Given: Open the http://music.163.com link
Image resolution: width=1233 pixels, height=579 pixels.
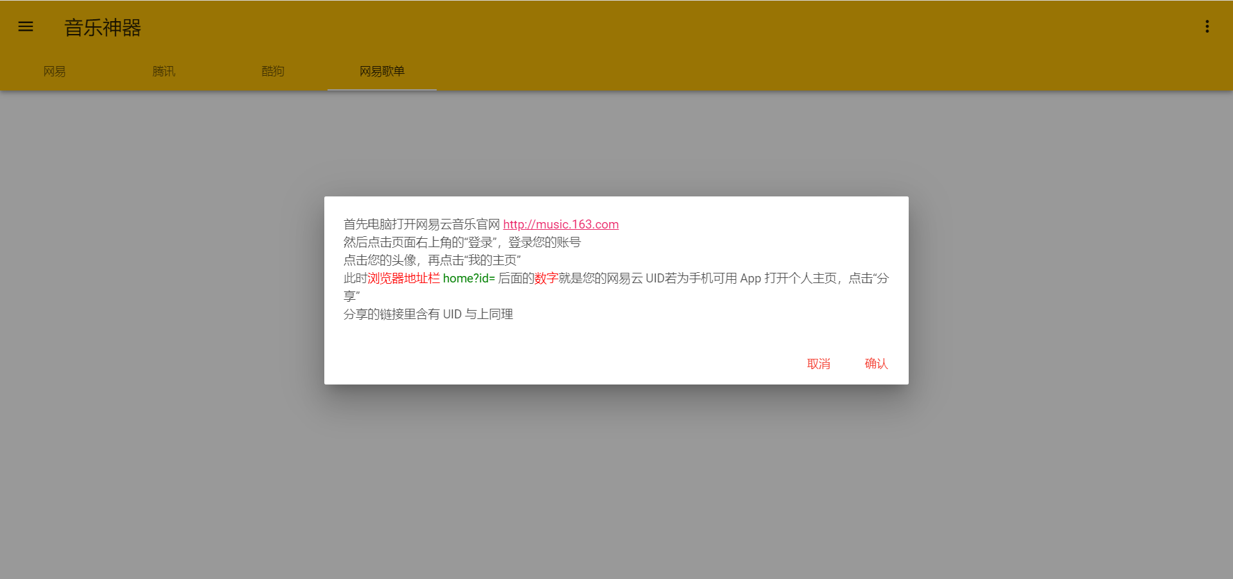Looking at the screenshot, I should coord(561,224).
